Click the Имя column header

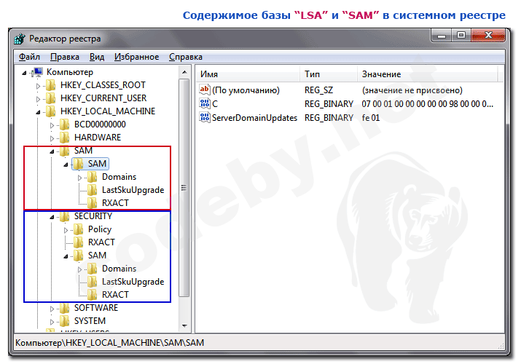pos(248,74)
